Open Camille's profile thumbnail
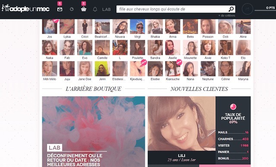The height and width of the screenshot is (167, 276). click(102, 48)
